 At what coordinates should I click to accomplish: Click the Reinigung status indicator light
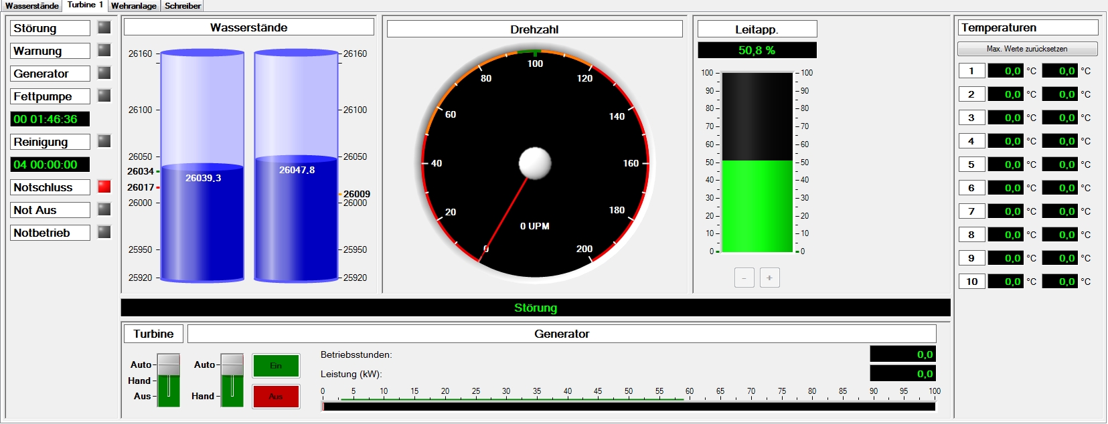[104, 141]
